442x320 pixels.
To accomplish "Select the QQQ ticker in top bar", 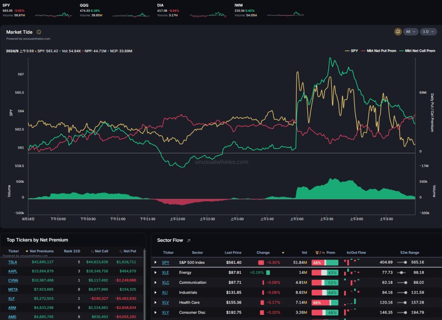I will tap(84, 5).
